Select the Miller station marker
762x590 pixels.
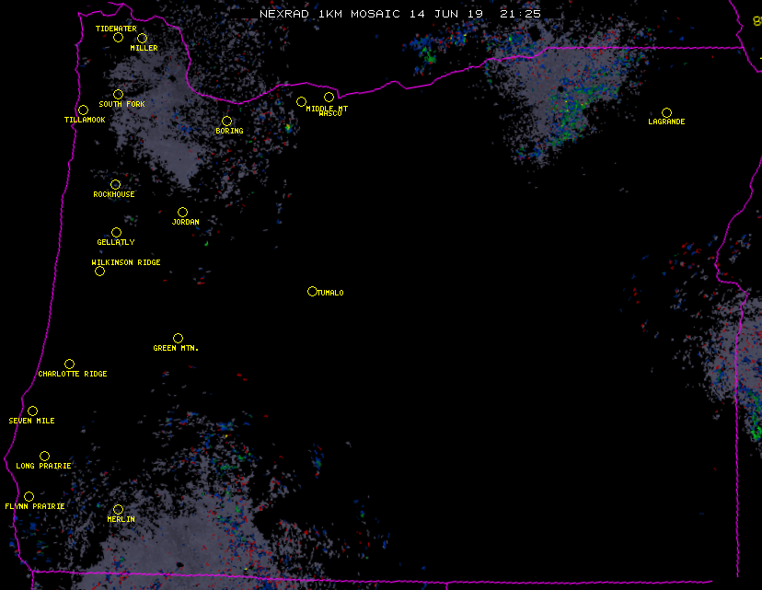(142, 38)
